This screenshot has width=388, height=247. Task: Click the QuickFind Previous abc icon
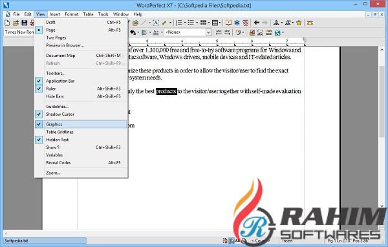[x=219, y=32]
